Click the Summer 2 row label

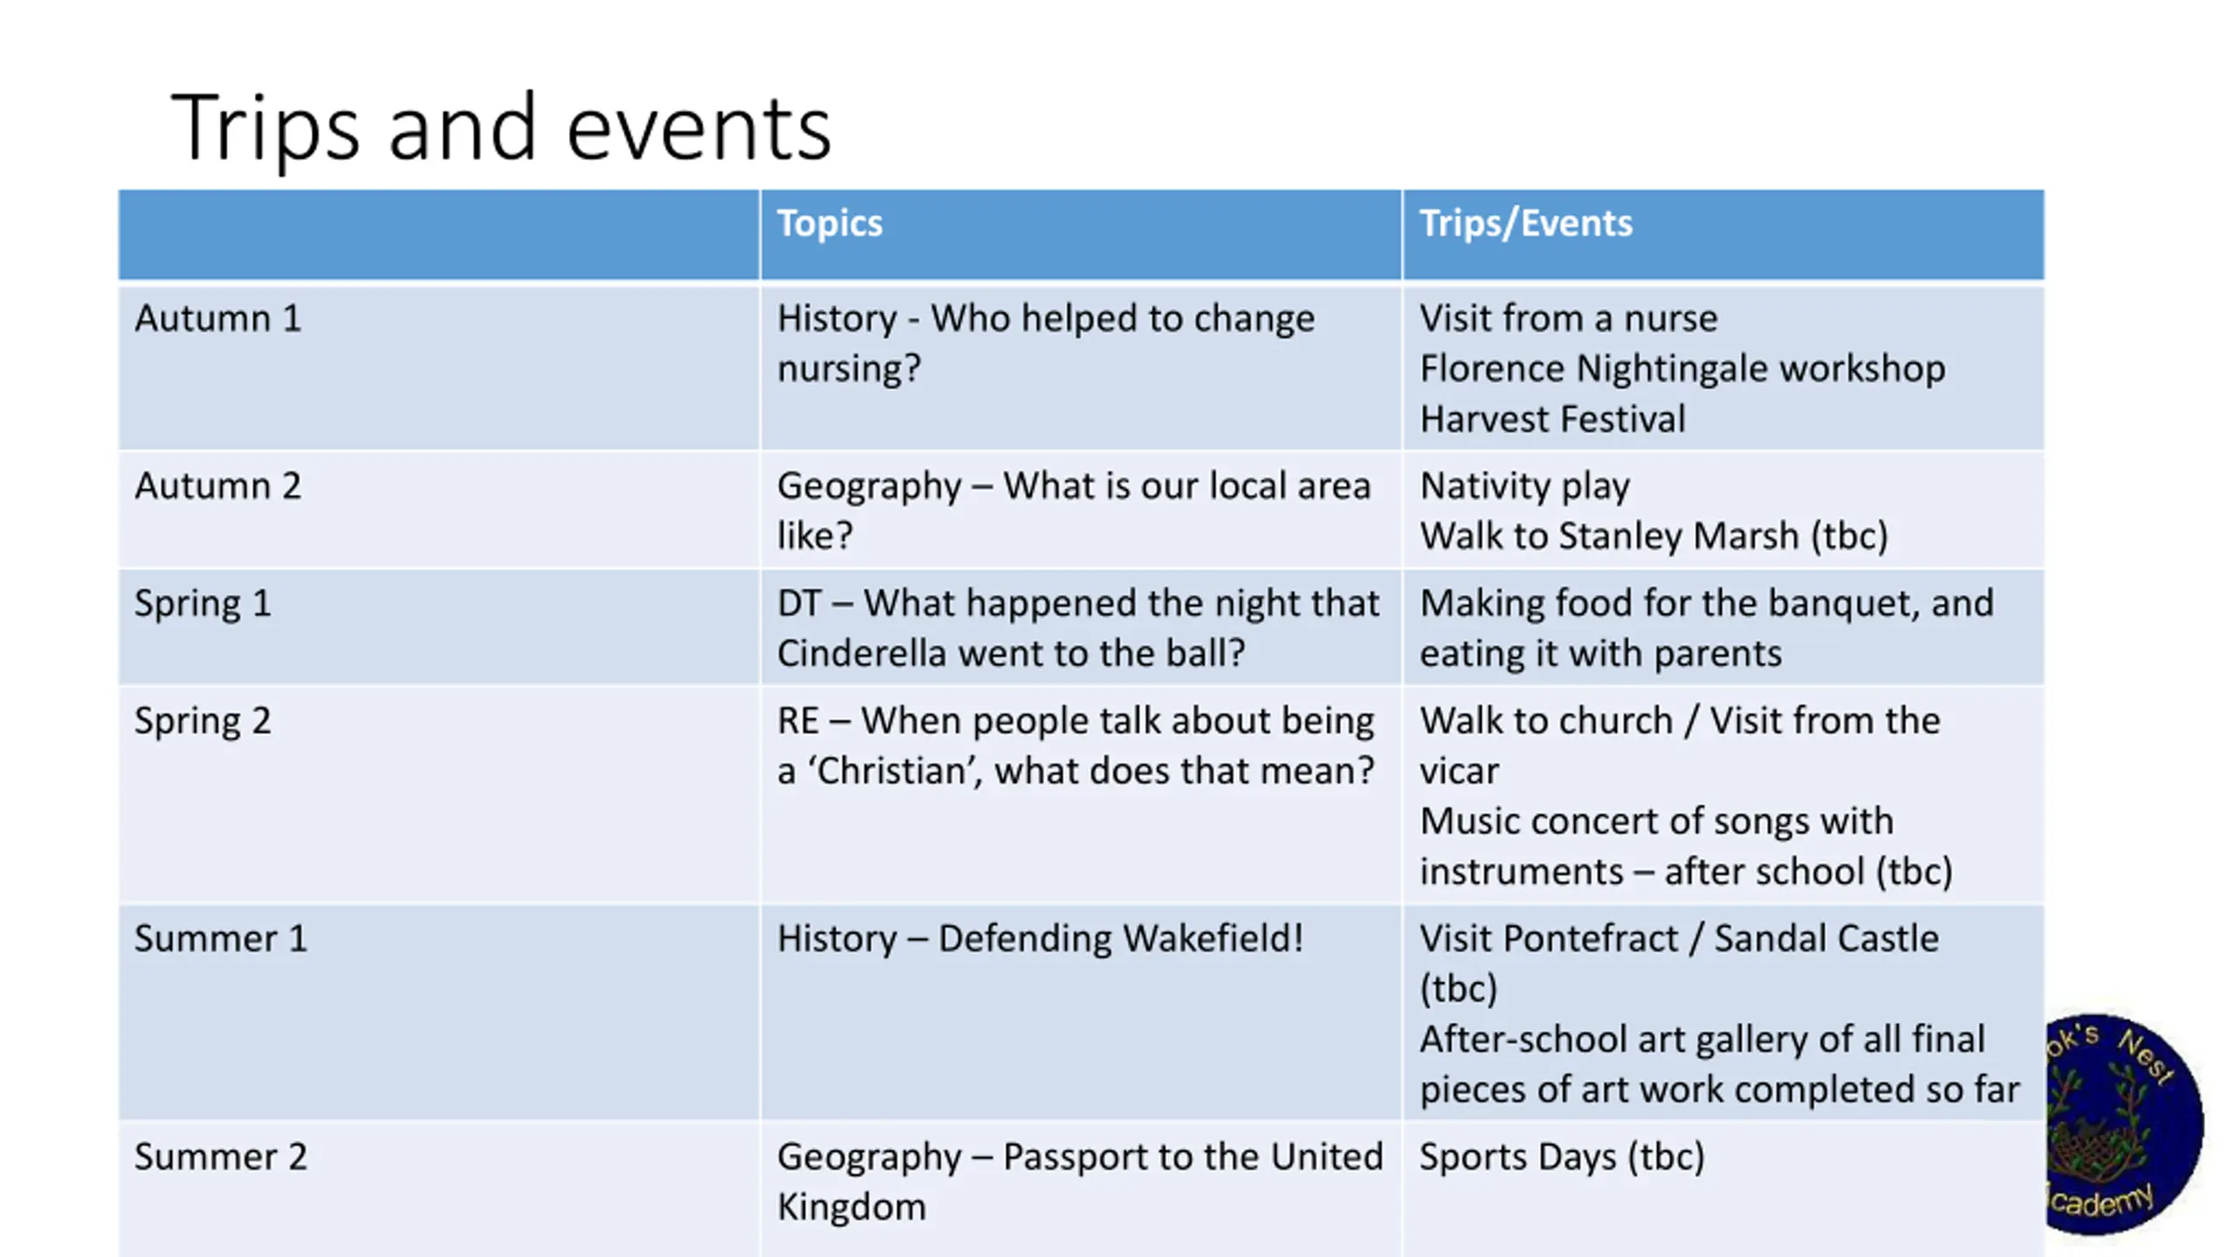(x=221, y=1157)
